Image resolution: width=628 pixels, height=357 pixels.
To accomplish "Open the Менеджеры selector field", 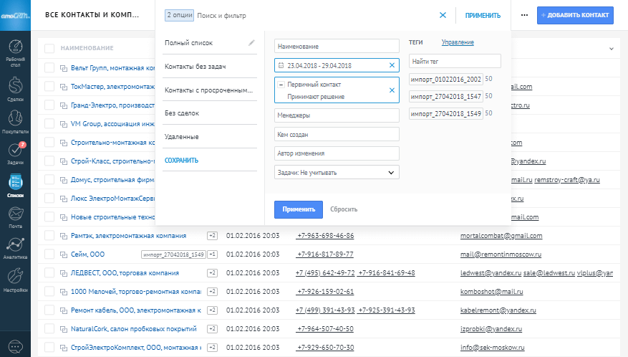I will 336,115.
